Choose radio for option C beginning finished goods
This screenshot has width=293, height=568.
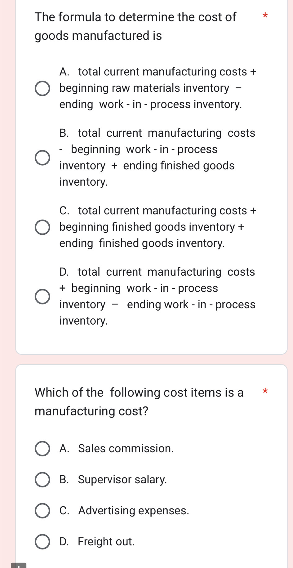pyautogui.click(x=42, y=227)
